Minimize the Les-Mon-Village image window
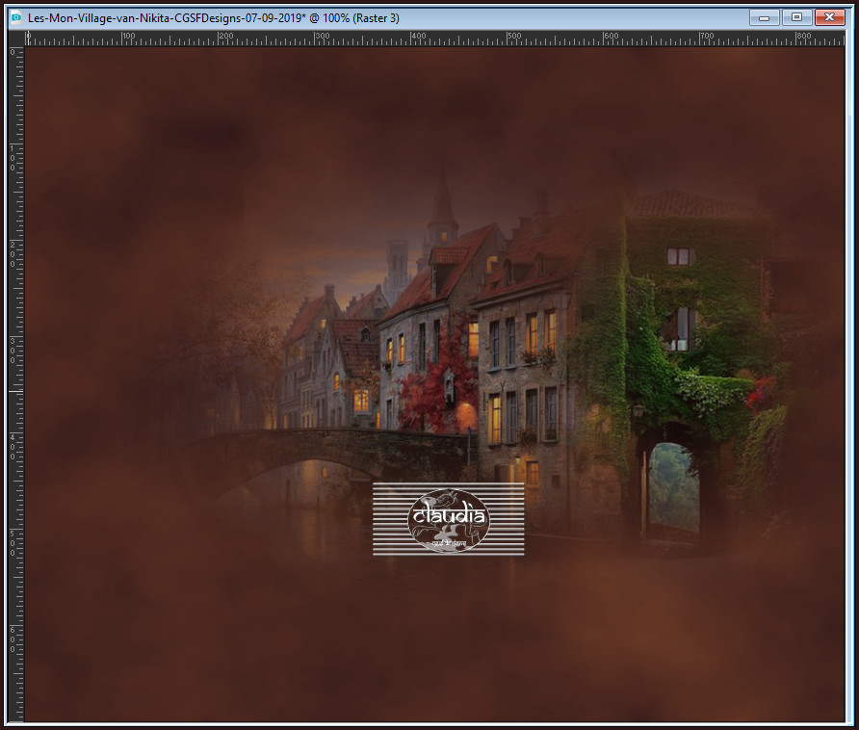 coord(765,17)
